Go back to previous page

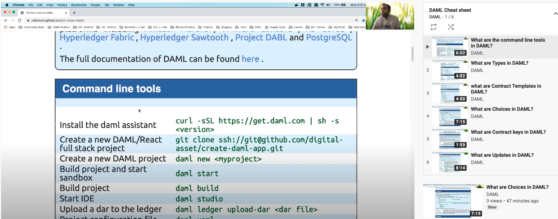tap(6, 20)
